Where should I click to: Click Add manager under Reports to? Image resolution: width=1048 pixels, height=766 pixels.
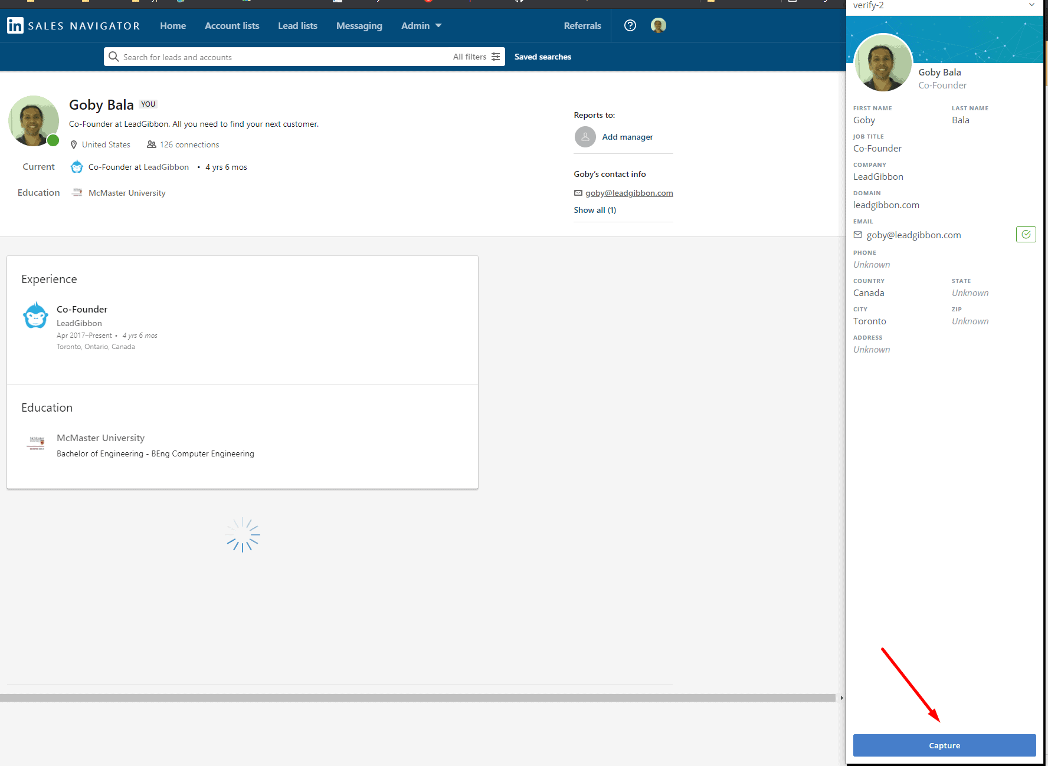[627, 137]
